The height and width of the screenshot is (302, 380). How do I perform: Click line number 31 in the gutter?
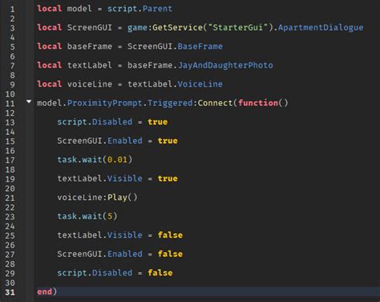click(x=10, y=292)
